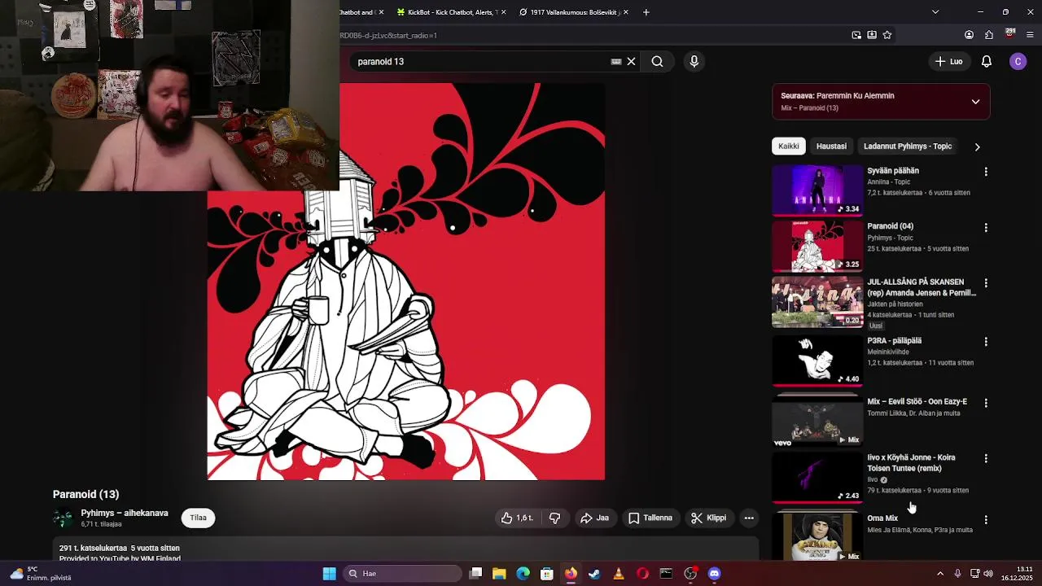The image size is (1042, 586).
Task: Open picture-in-picture icon in address bar
Action: point(856,35)
